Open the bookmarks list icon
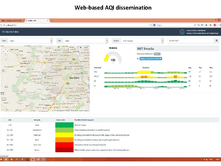This screenshot has height=166, width=221. [202, 25]
